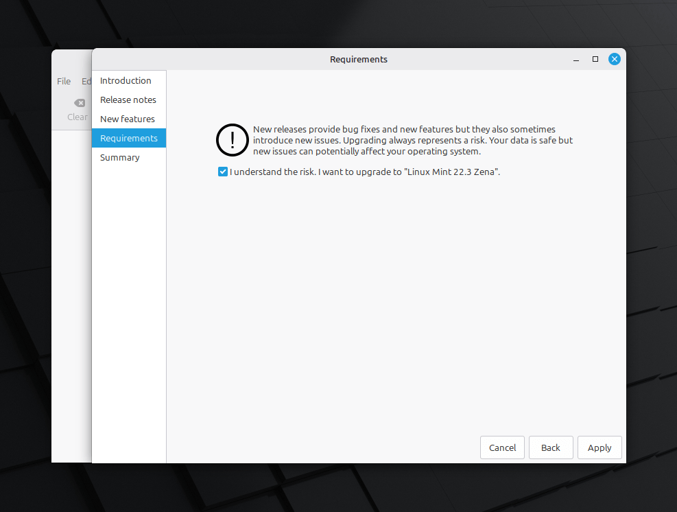The height and width of the screenshot is (512, 677).
Task: Click the 'New releases provide bug fixes' warning text
Action: (x=413, y=141)
